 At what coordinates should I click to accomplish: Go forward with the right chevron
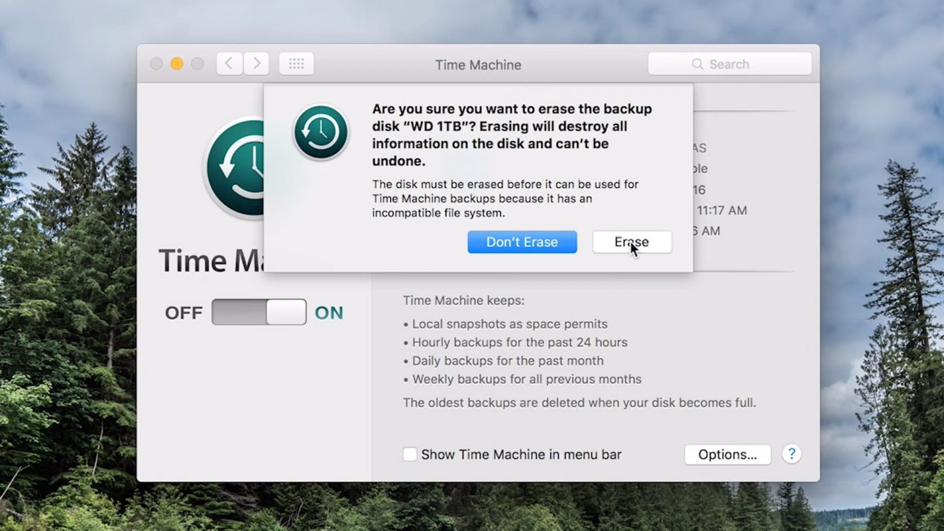256,64
